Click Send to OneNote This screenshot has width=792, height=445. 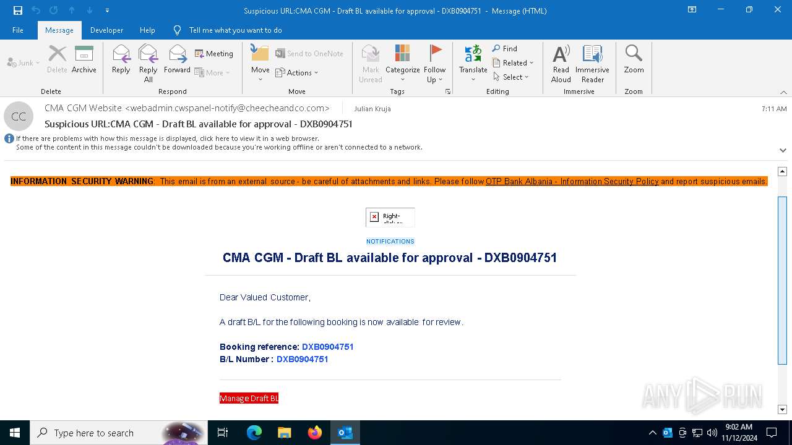point(309,54)
